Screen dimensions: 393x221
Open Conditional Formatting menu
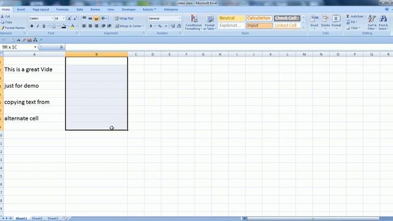coord(193,22)
